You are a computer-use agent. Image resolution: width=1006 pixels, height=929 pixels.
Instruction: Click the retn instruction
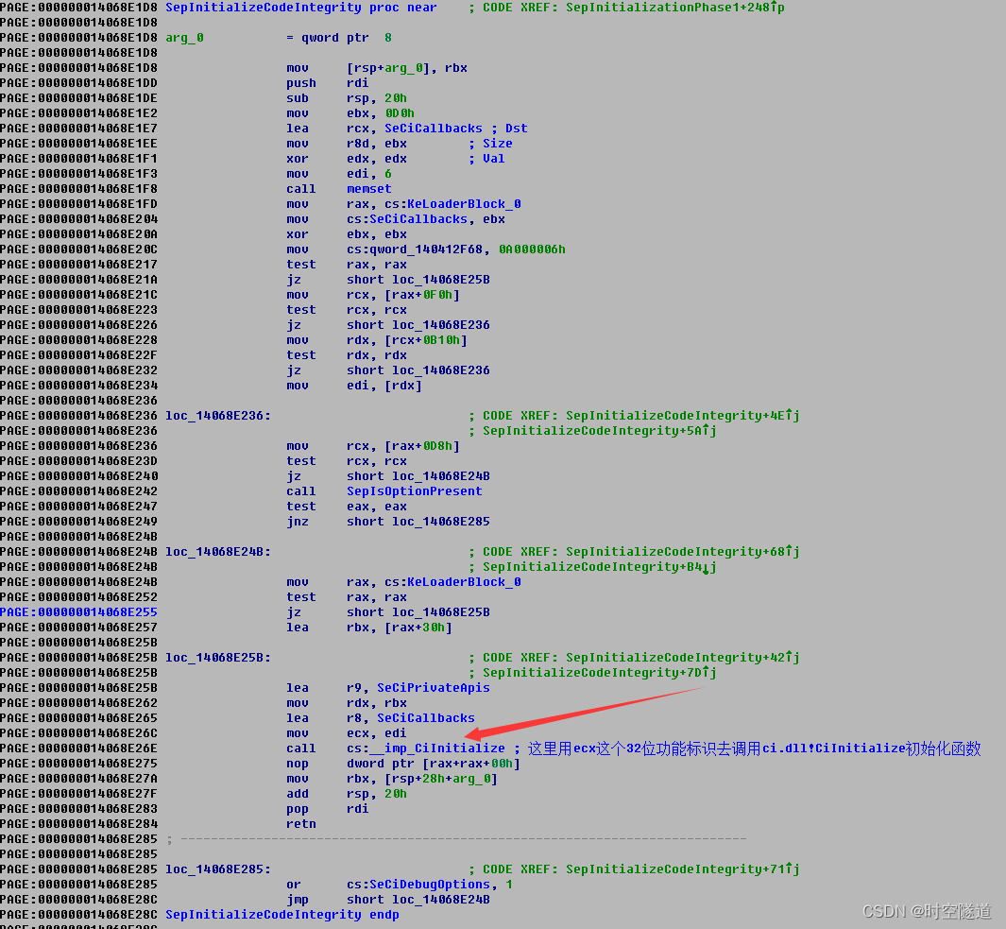[x=301, y=824]
